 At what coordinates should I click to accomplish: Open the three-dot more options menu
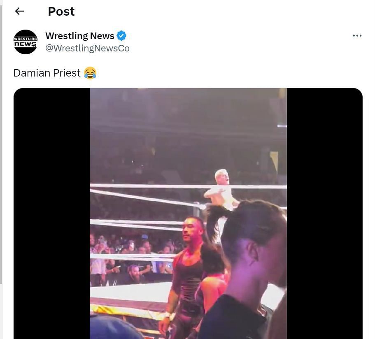(x=357, y=35)
